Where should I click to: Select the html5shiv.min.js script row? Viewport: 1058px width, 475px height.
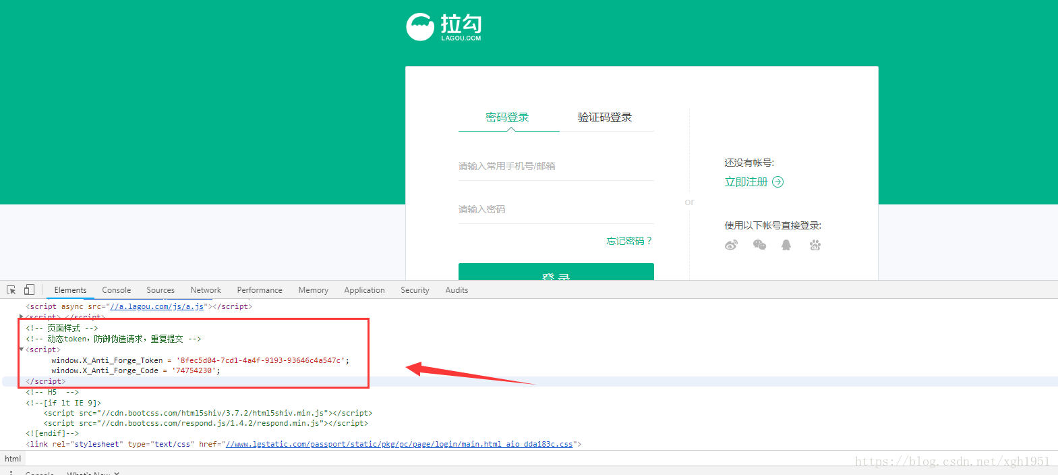click(x=208, y=413)
